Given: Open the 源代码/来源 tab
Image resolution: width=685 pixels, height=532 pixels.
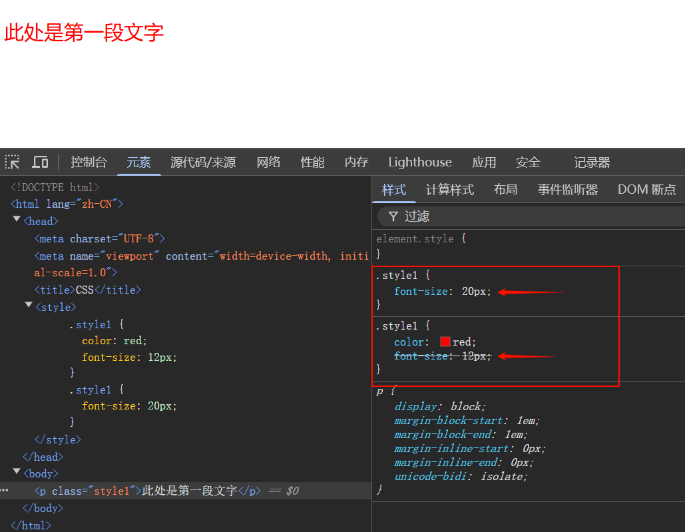Looking at the screenshot, I should 203,162.
